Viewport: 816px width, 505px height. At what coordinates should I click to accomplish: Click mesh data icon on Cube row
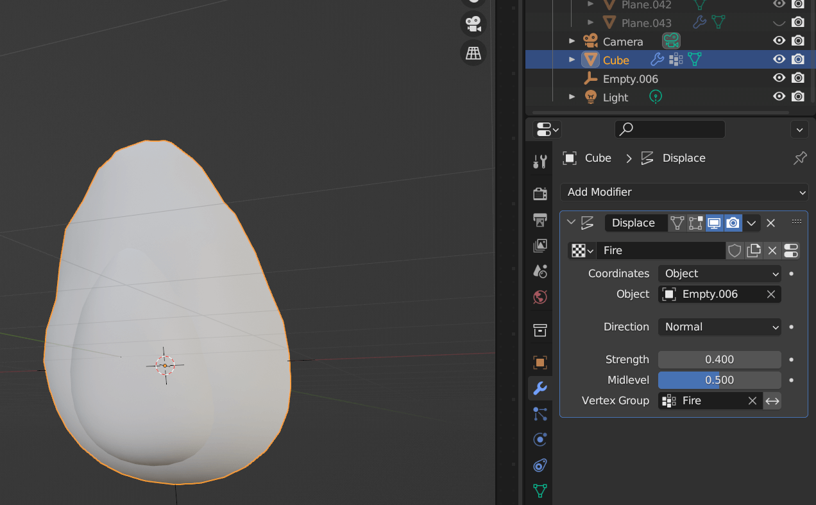point(694,60)
